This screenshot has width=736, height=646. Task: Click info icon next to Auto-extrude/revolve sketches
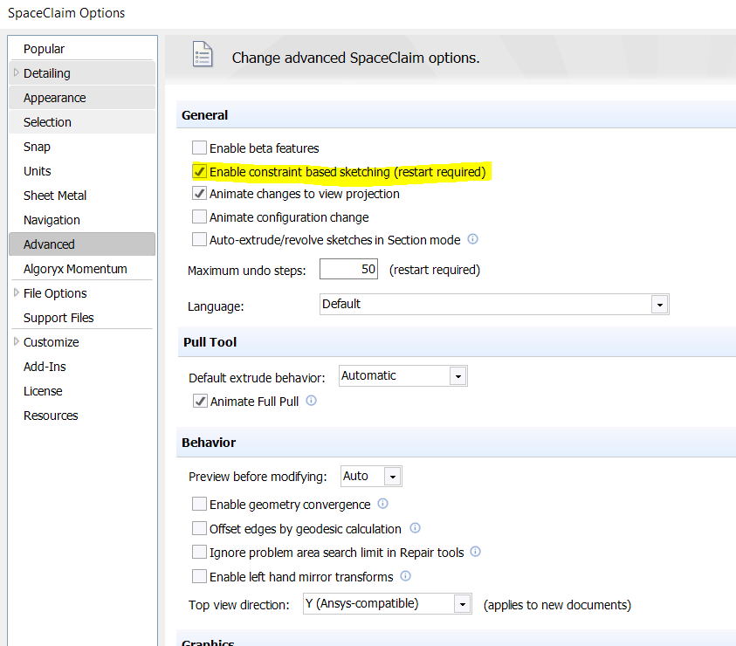coord(473,239)
